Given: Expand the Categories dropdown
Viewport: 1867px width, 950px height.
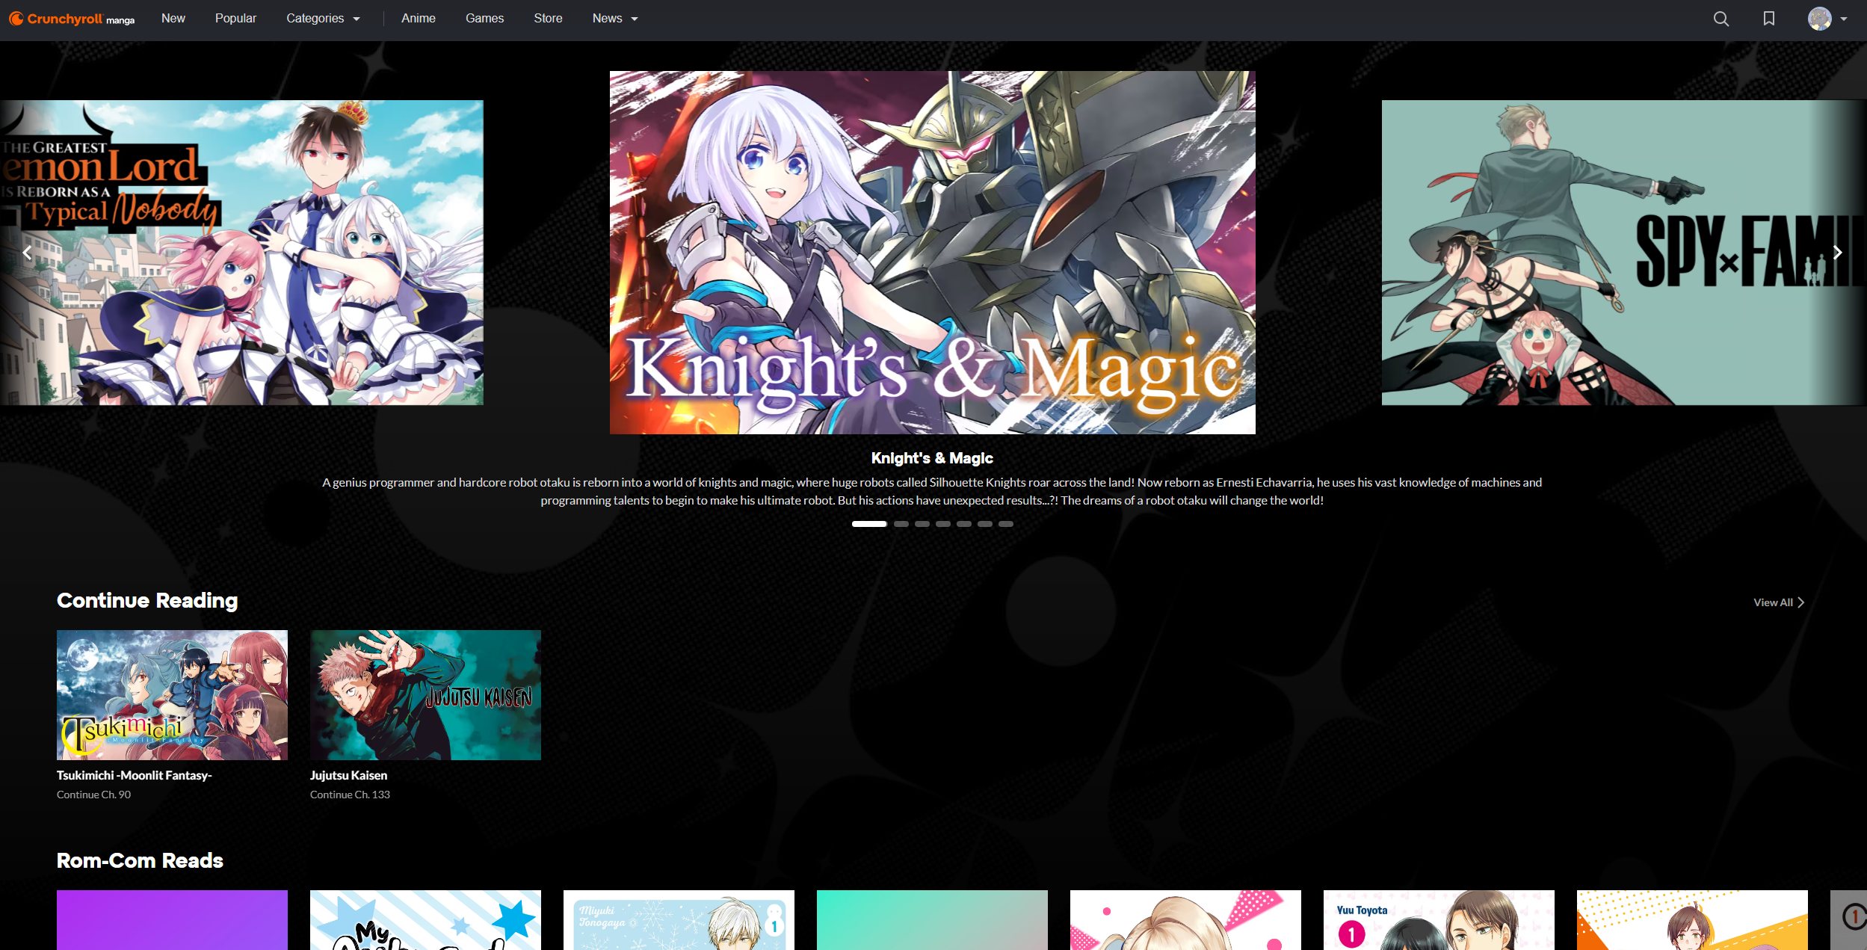Looking at the screenshot, I should click(323, 19).
